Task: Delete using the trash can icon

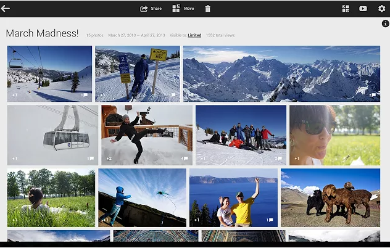Action: point(208,9)
